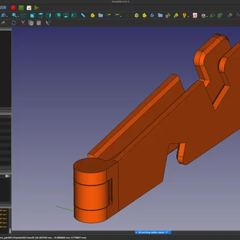Close the 3d-printing-tablet-stand document tab

[136, 232]
